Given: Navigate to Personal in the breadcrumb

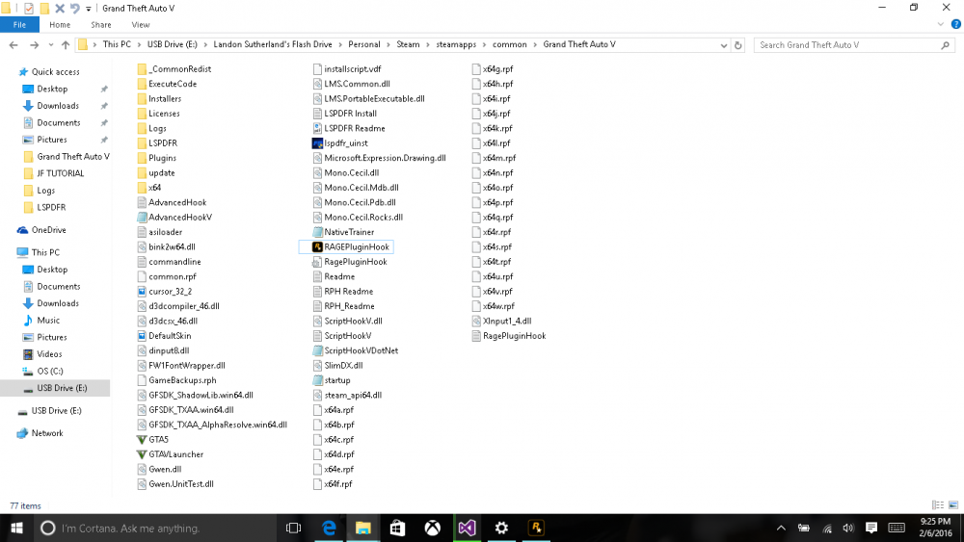Looking at the screenshot, I should click(x=364, y=44).
